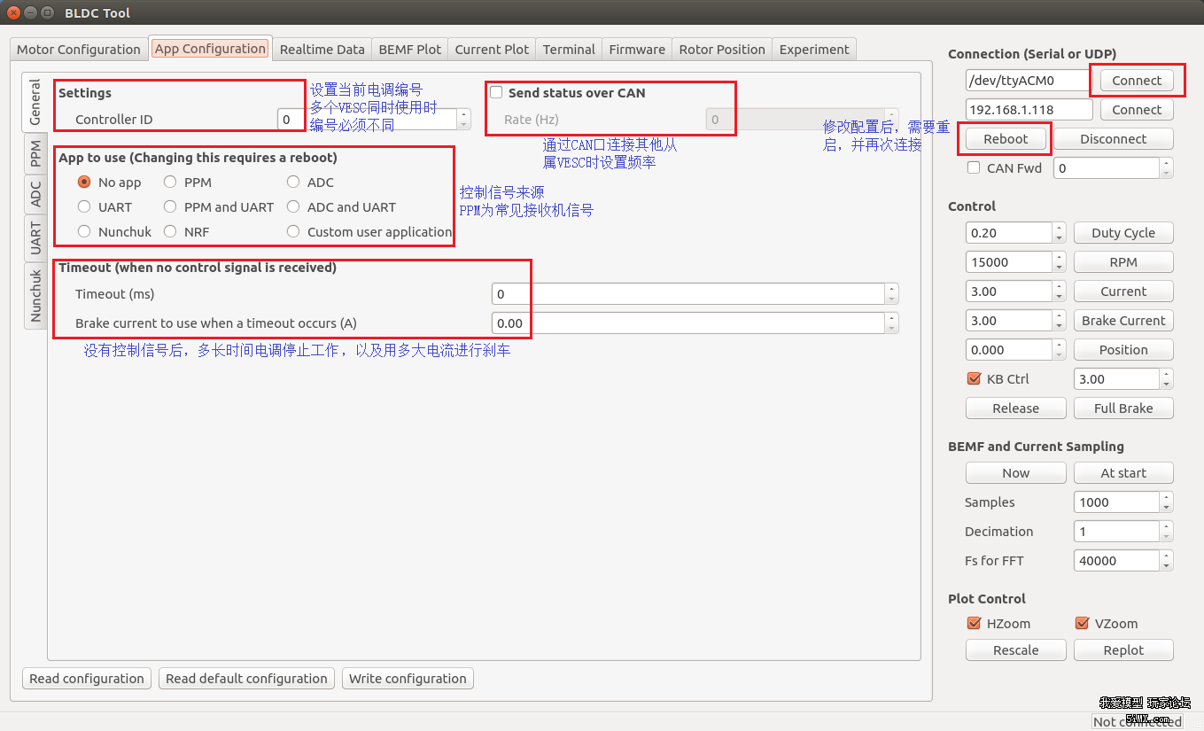Screen dimensions: 1204x731
Task: Click the 192.168.1.118 IP address field
Action: click(x=1029, y=110)
